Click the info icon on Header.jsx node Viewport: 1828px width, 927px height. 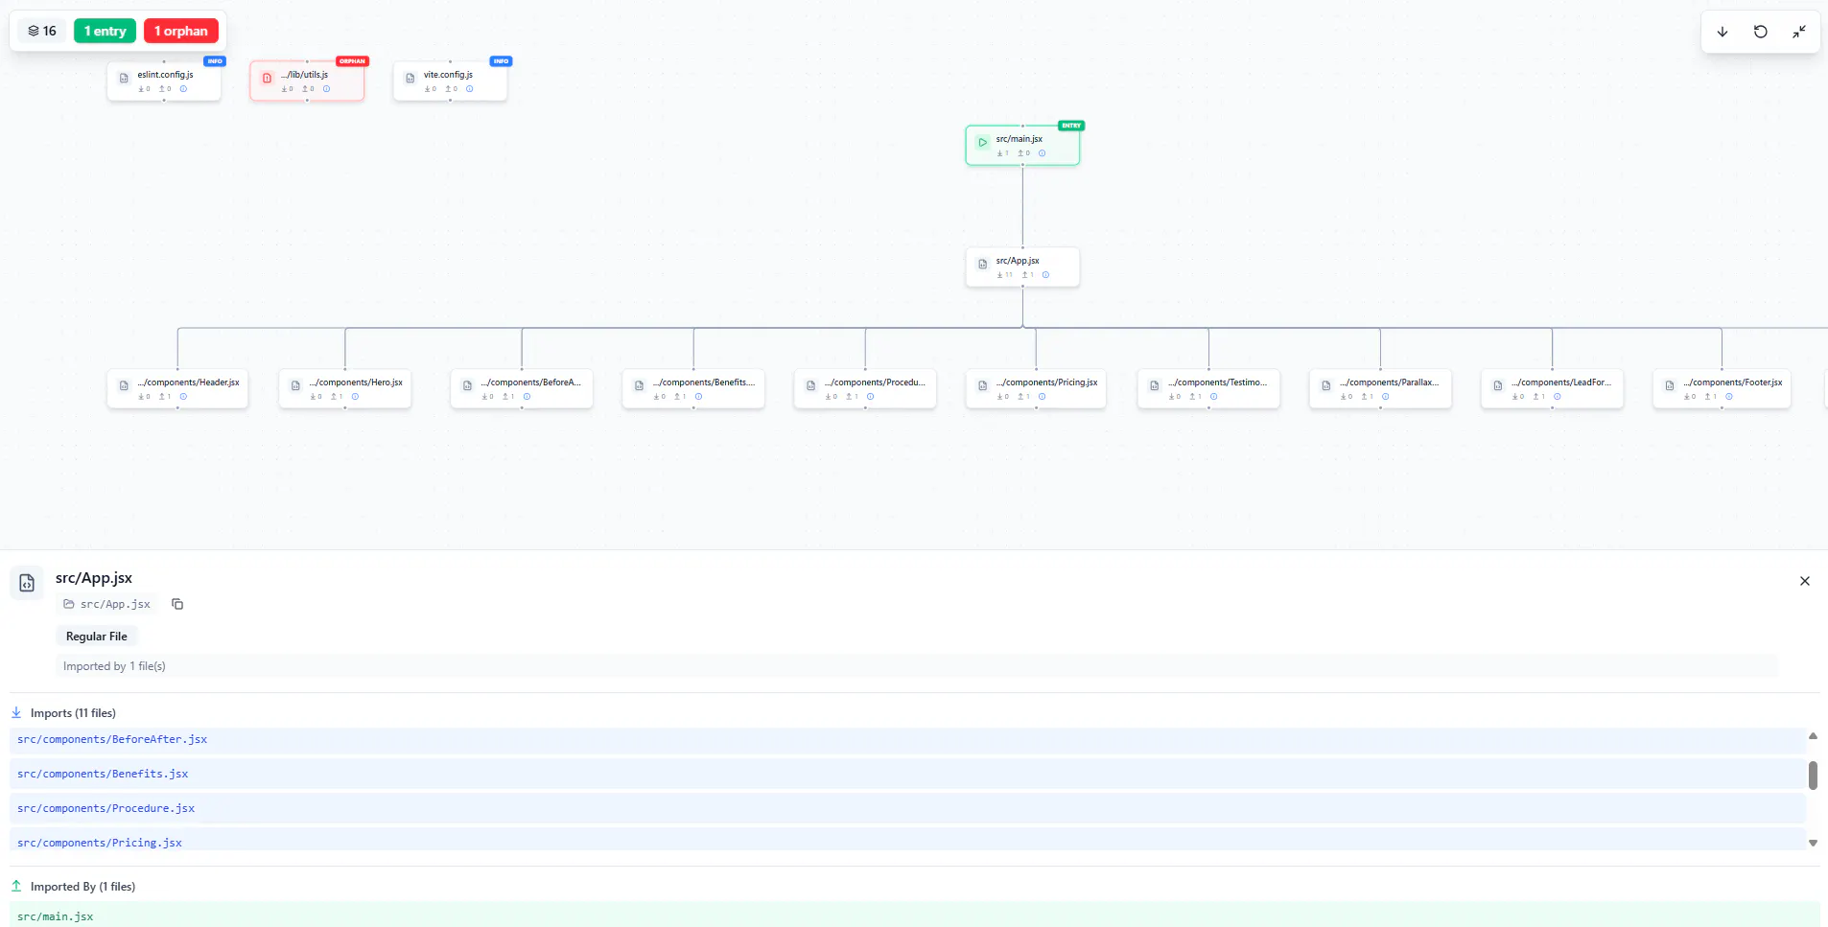tap(183, 397)
